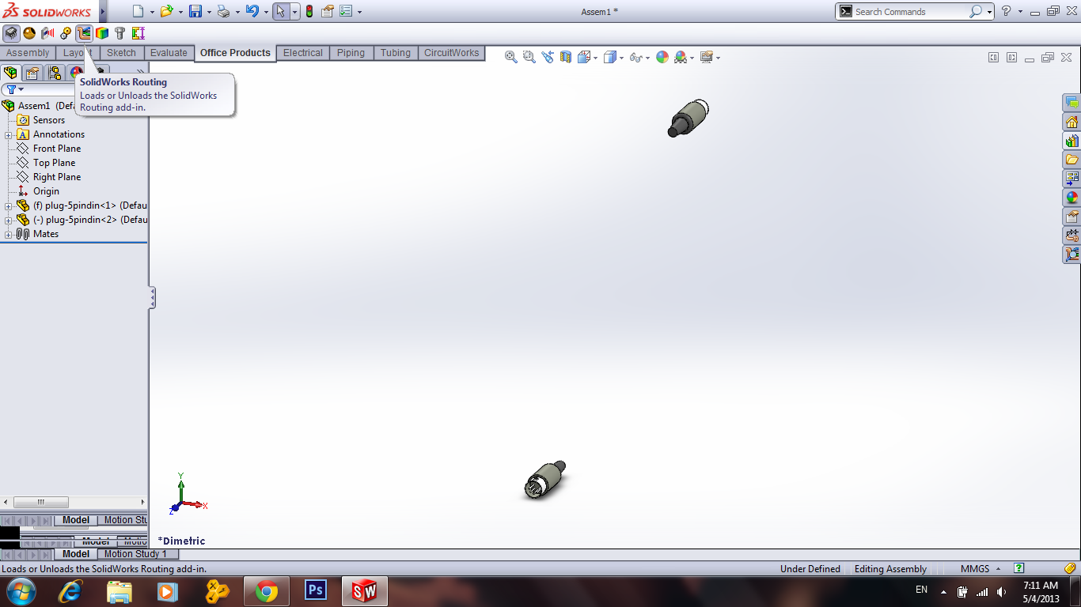1081x607 pixels.
Task: Switch to the Evaluate tab
Action: pos(169,53)
